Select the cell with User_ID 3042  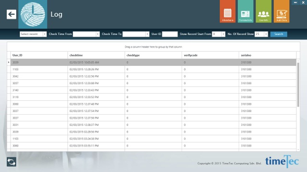coord(39,76)
